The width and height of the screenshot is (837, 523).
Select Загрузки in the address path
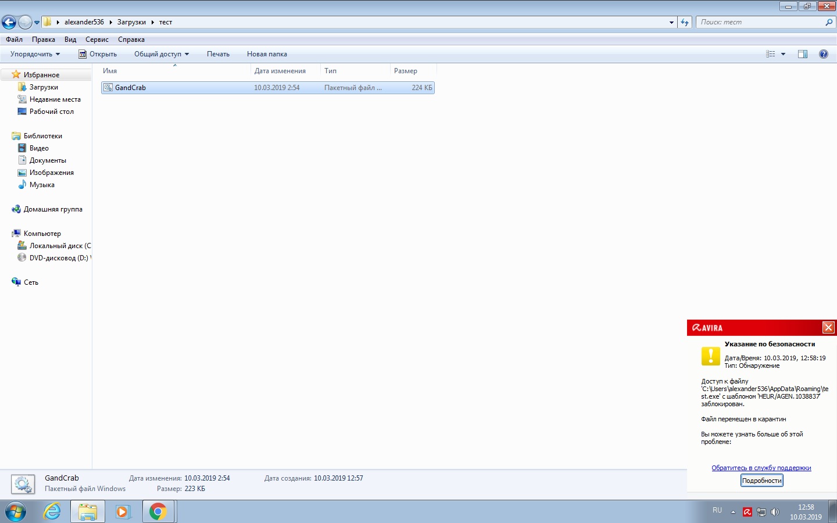[131, 22]
